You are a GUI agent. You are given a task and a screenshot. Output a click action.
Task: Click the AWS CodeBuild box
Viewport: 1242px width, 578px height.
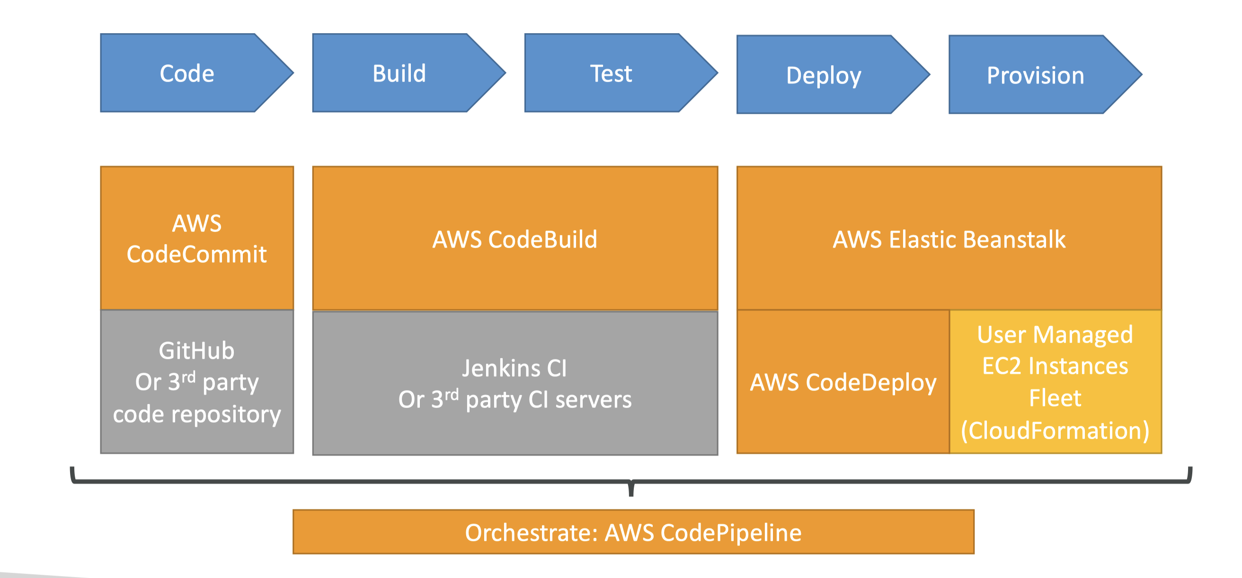pyautogui.click(x=515, y=239)
